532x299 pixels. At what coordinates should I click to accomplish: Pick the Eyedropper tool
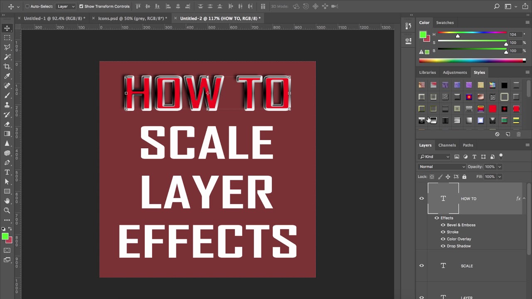(x=7, y=76)
